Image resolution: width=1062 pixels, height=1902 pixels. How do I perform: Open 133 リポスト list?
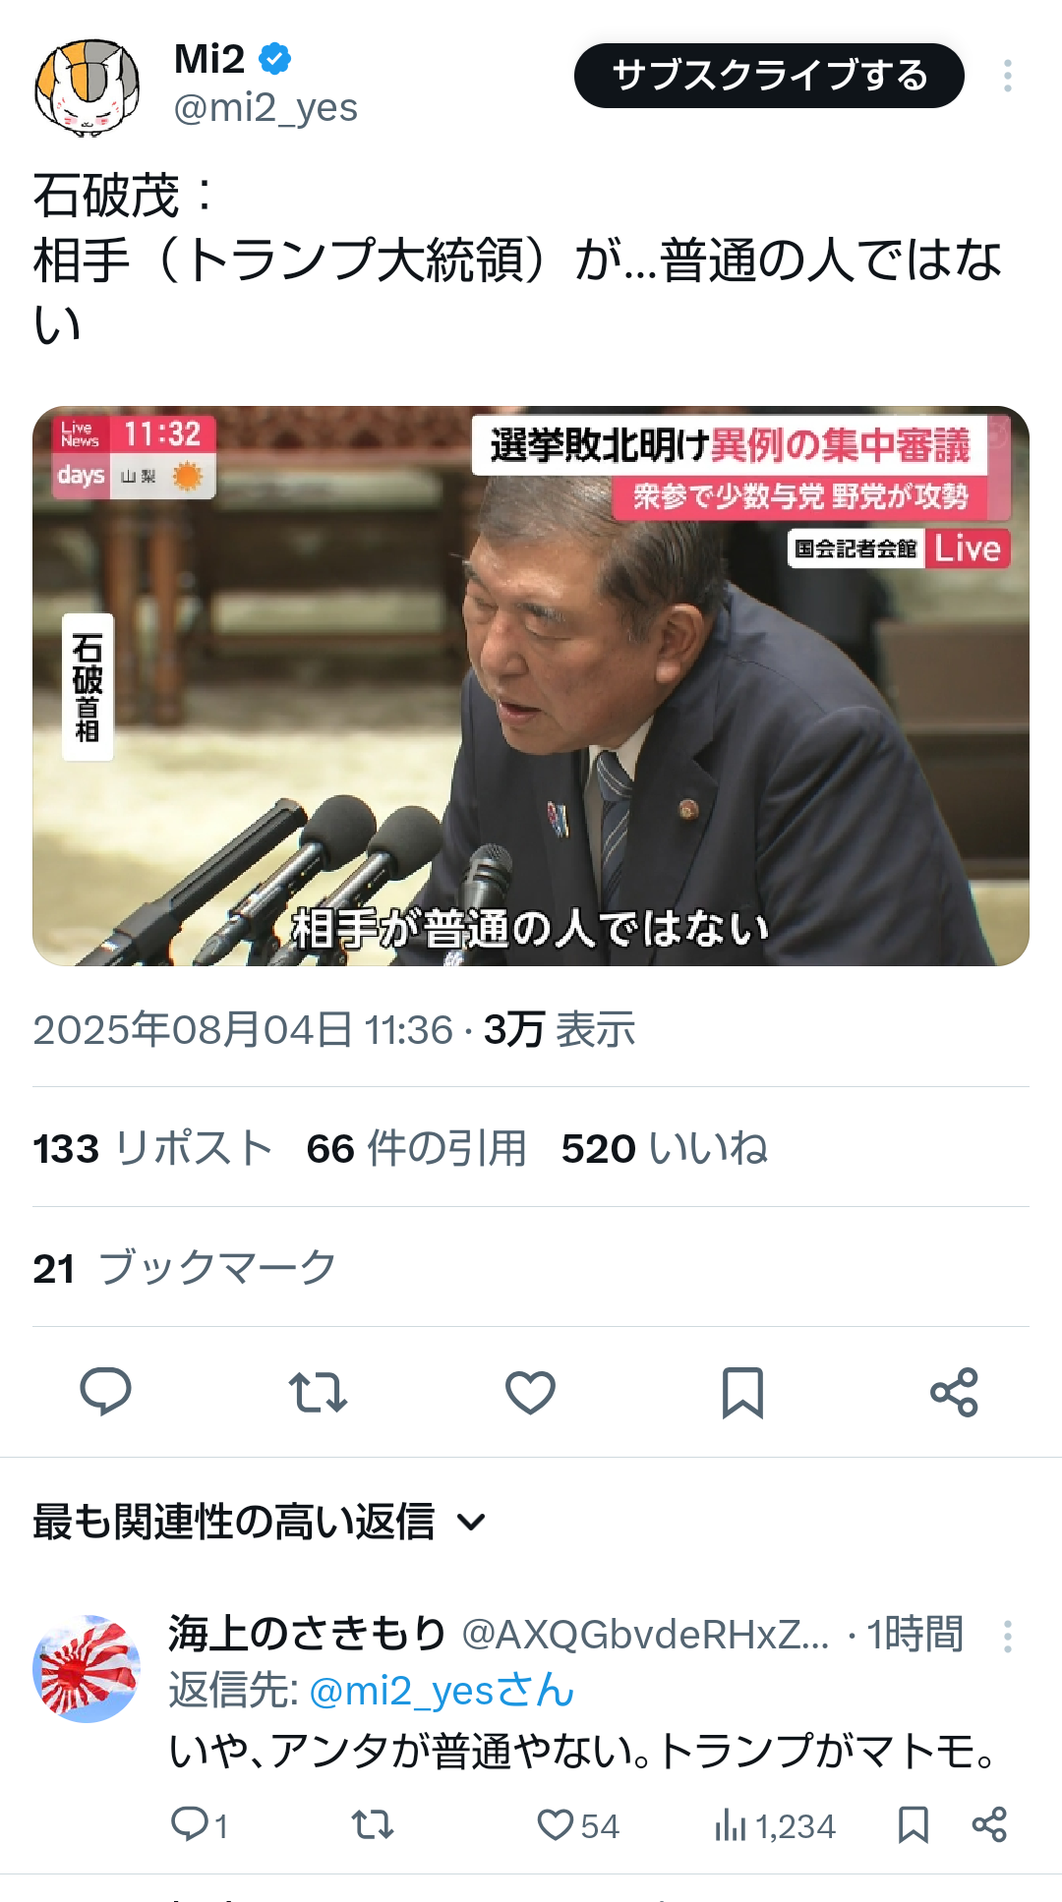[152, 1148]
